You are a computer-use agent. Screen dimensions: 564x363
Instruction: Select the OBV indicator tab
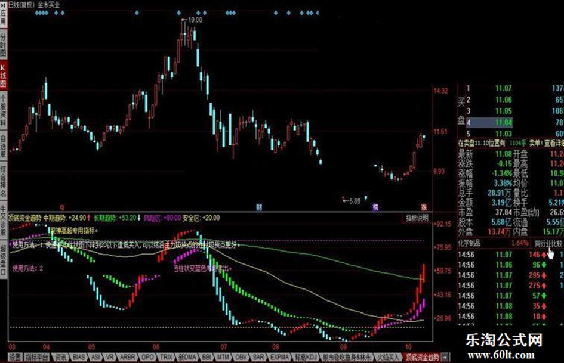point(241,357)
